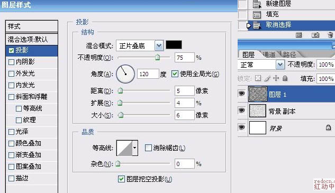Click lock all padlock icon
The height and width of the screenshot is (193, 335).
point(285,79)
